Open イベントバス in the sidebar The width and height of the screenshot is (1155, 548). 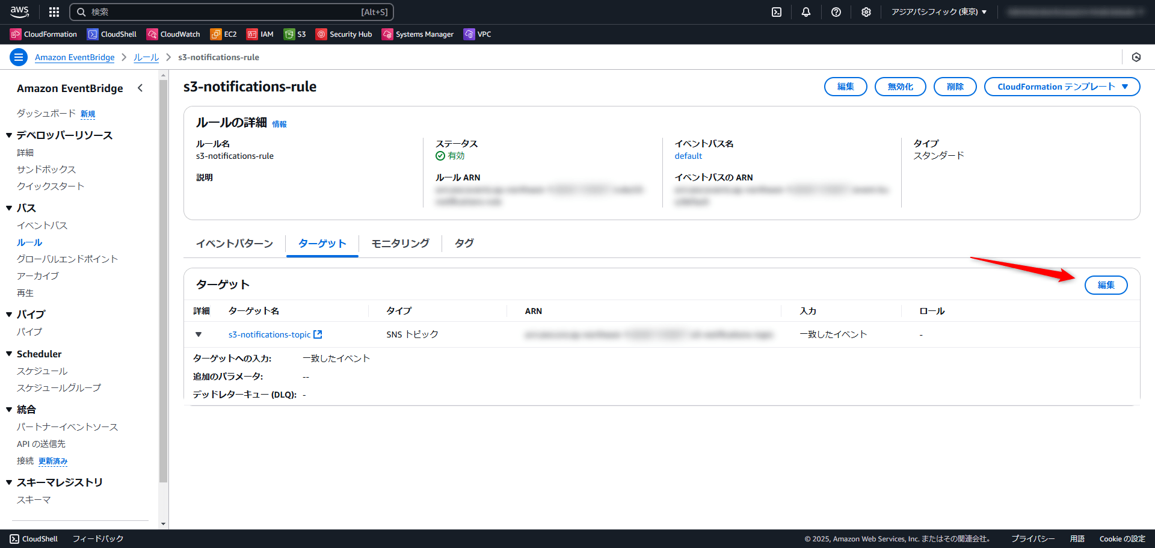(42, 226)
